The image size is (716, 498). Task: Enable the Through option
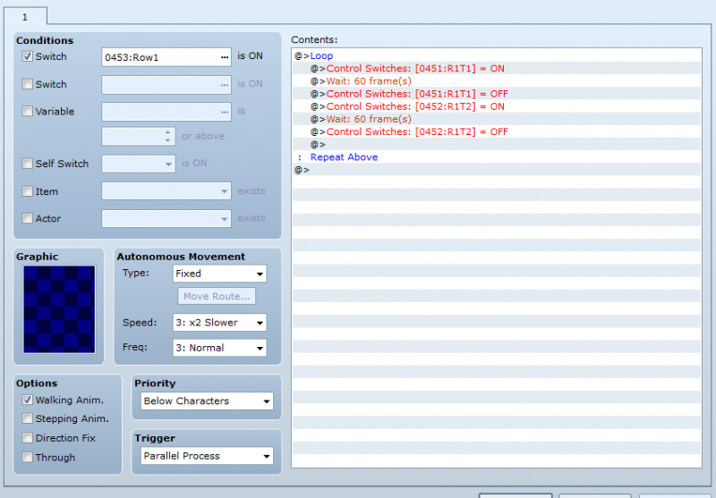click(28, 457)
